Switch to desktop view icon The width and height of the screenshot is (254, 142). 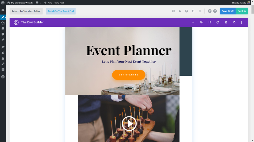tap(187, 11)
